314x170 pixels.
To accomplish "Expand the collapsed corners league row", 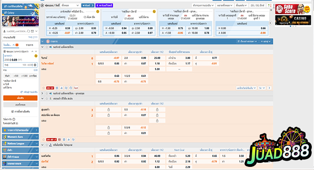I will pos(42,93).
